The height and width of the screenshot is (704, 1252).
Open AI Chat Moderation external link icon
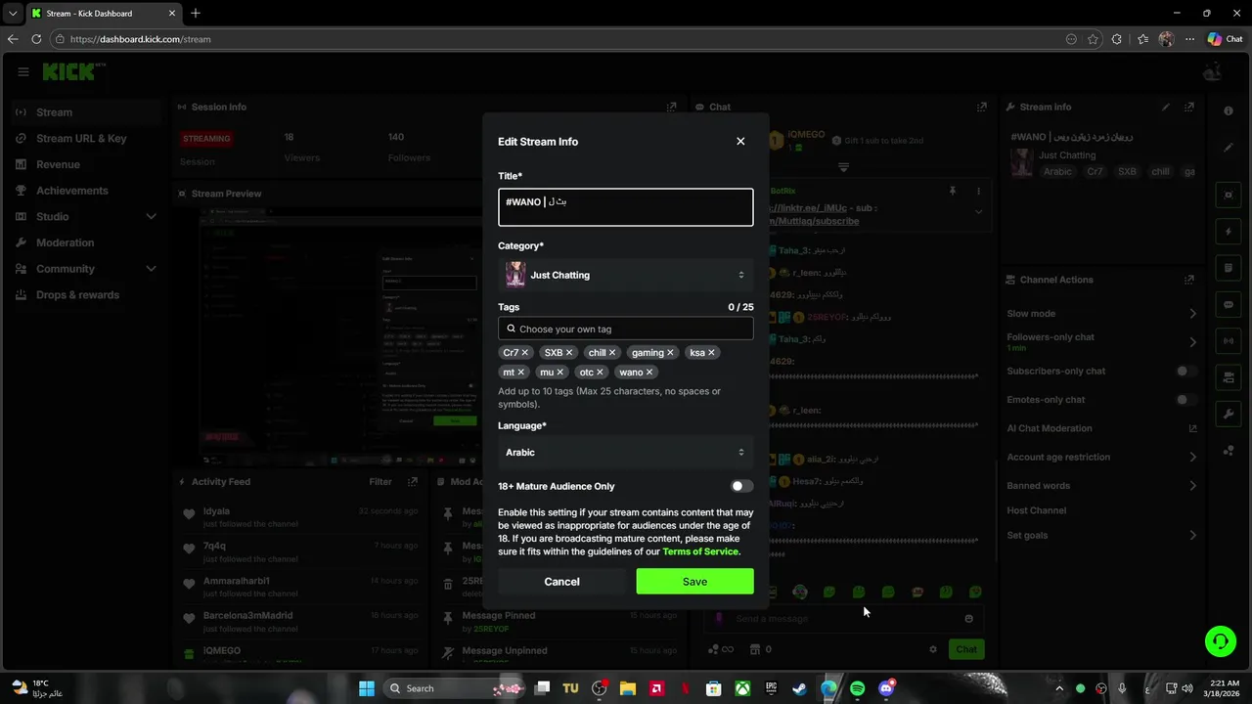1192,428
